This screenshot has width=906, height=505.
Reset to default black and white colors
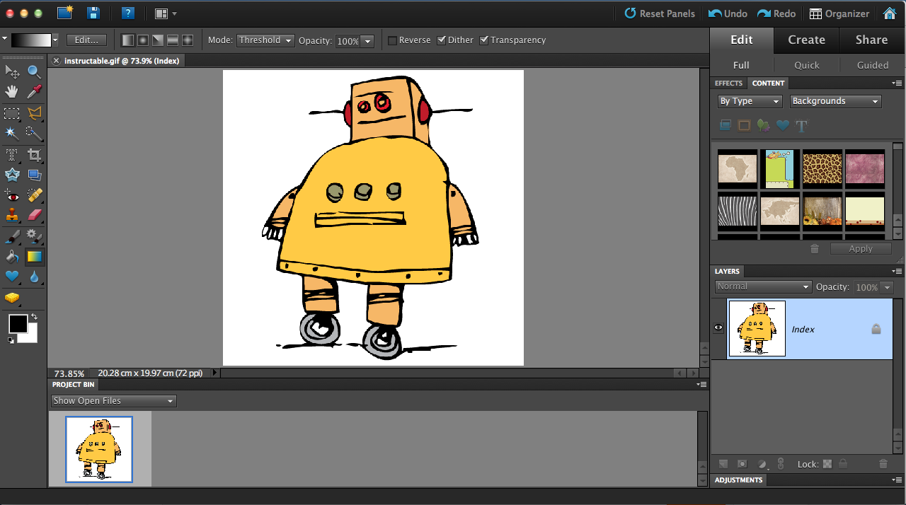click(11, 341)
